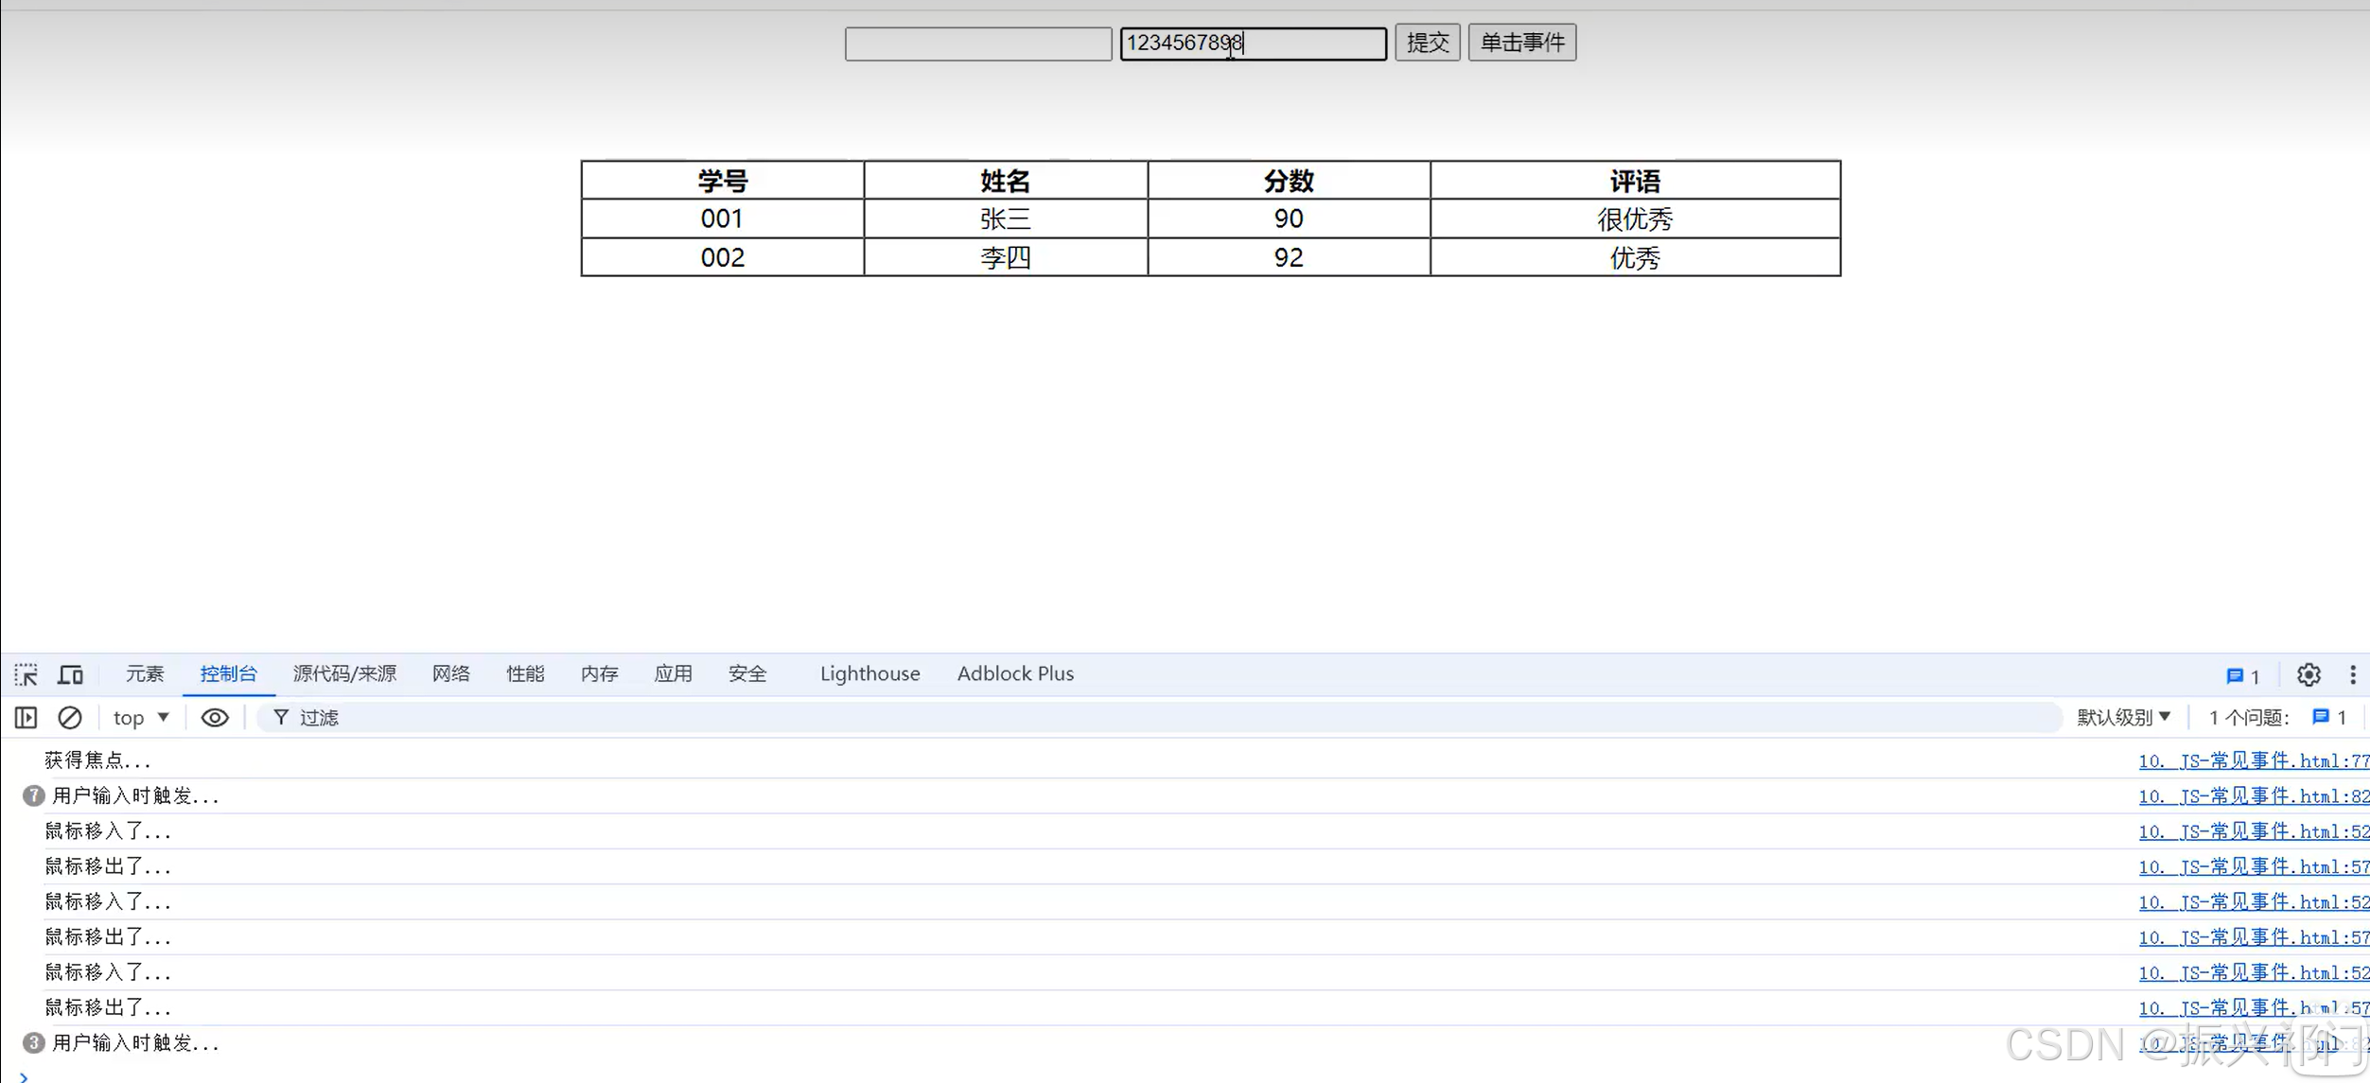Screen dimensions: 2370x1083
Task: Switch to the Lighthouse tab
Action: point(869,673)
